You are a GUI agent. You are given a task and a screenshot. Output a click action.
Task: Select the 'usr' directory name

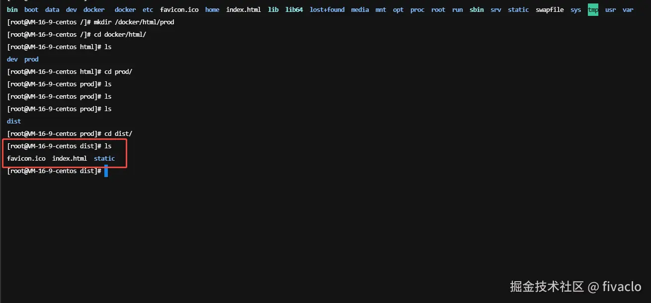click(x=610, y=10)
